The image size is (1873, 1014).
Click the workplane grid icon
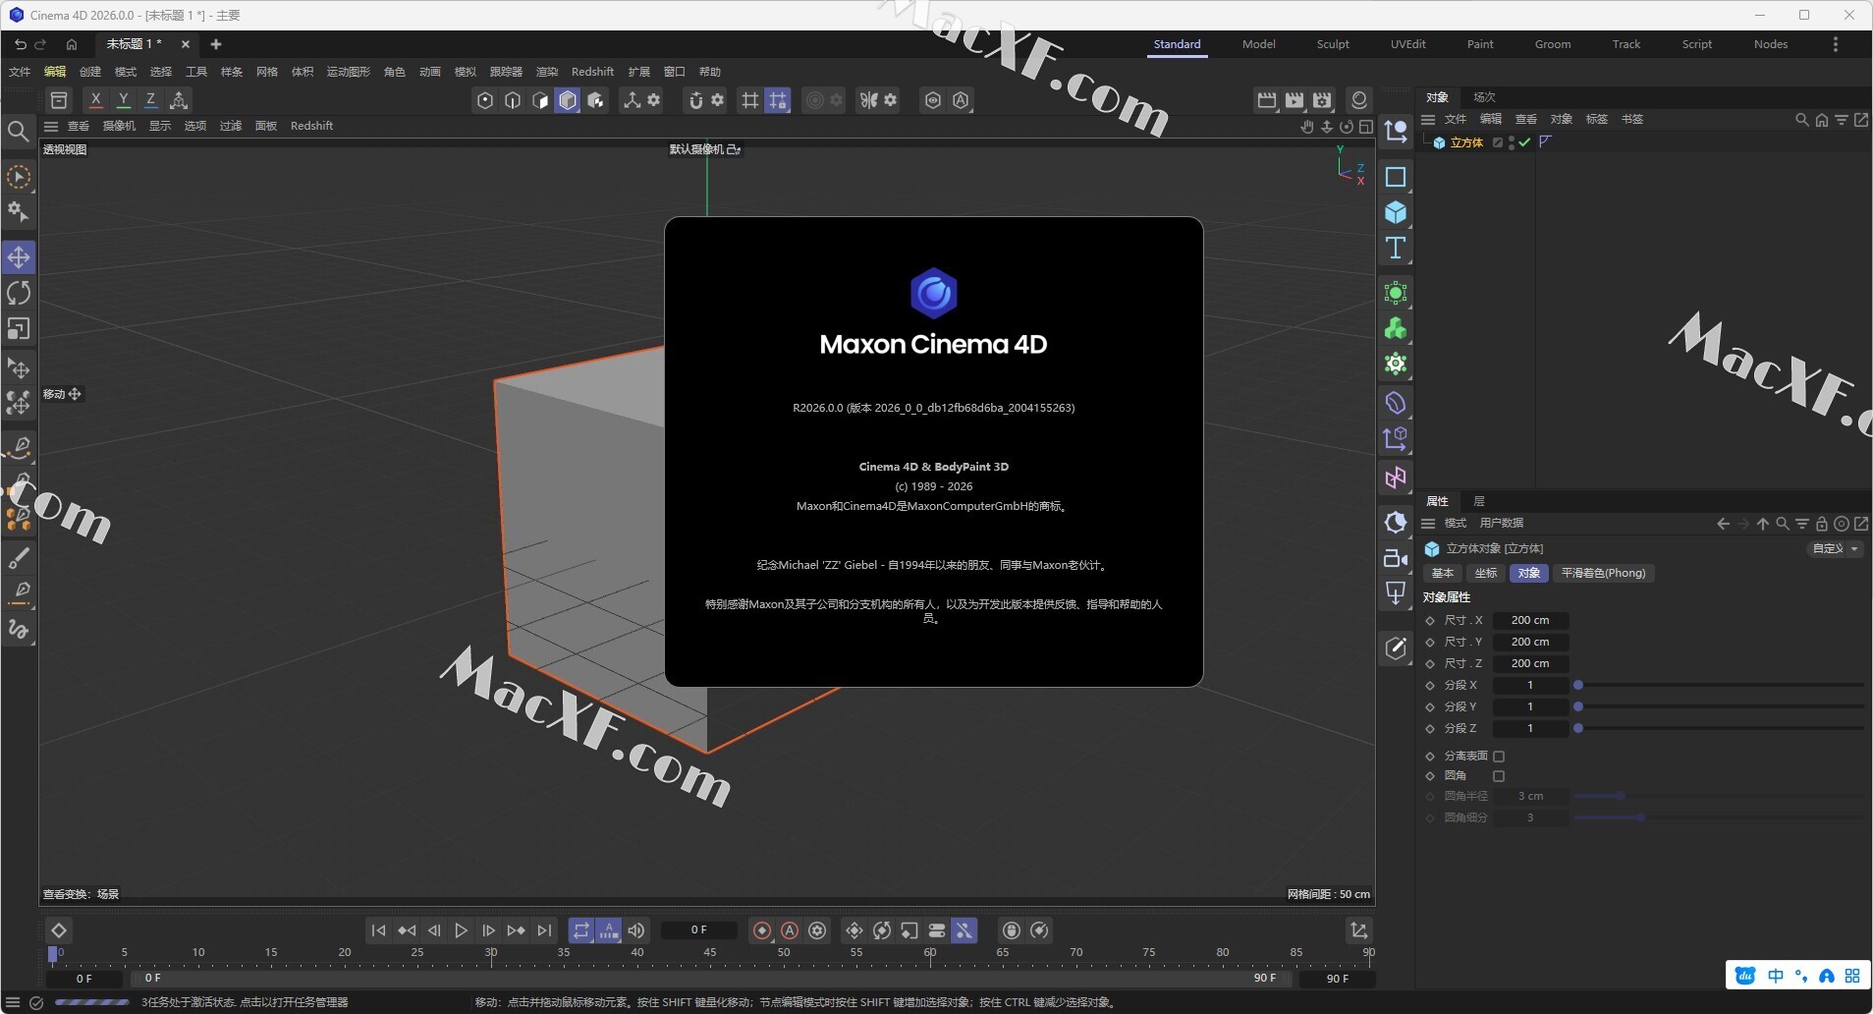[x=750, y=100]
